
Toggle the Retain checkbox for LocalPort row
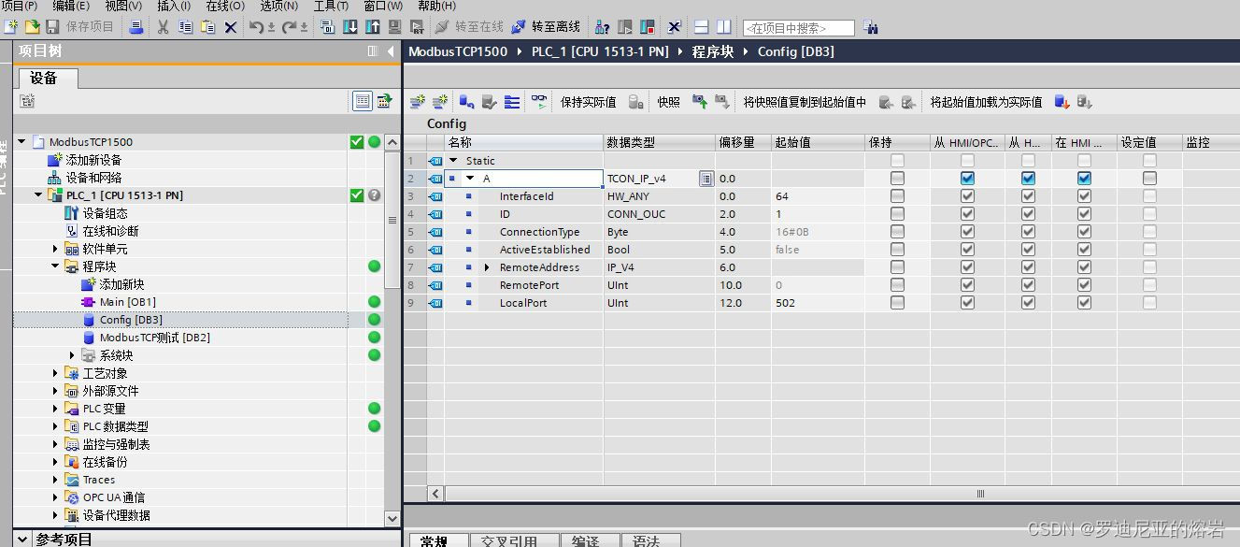[897, 303]
